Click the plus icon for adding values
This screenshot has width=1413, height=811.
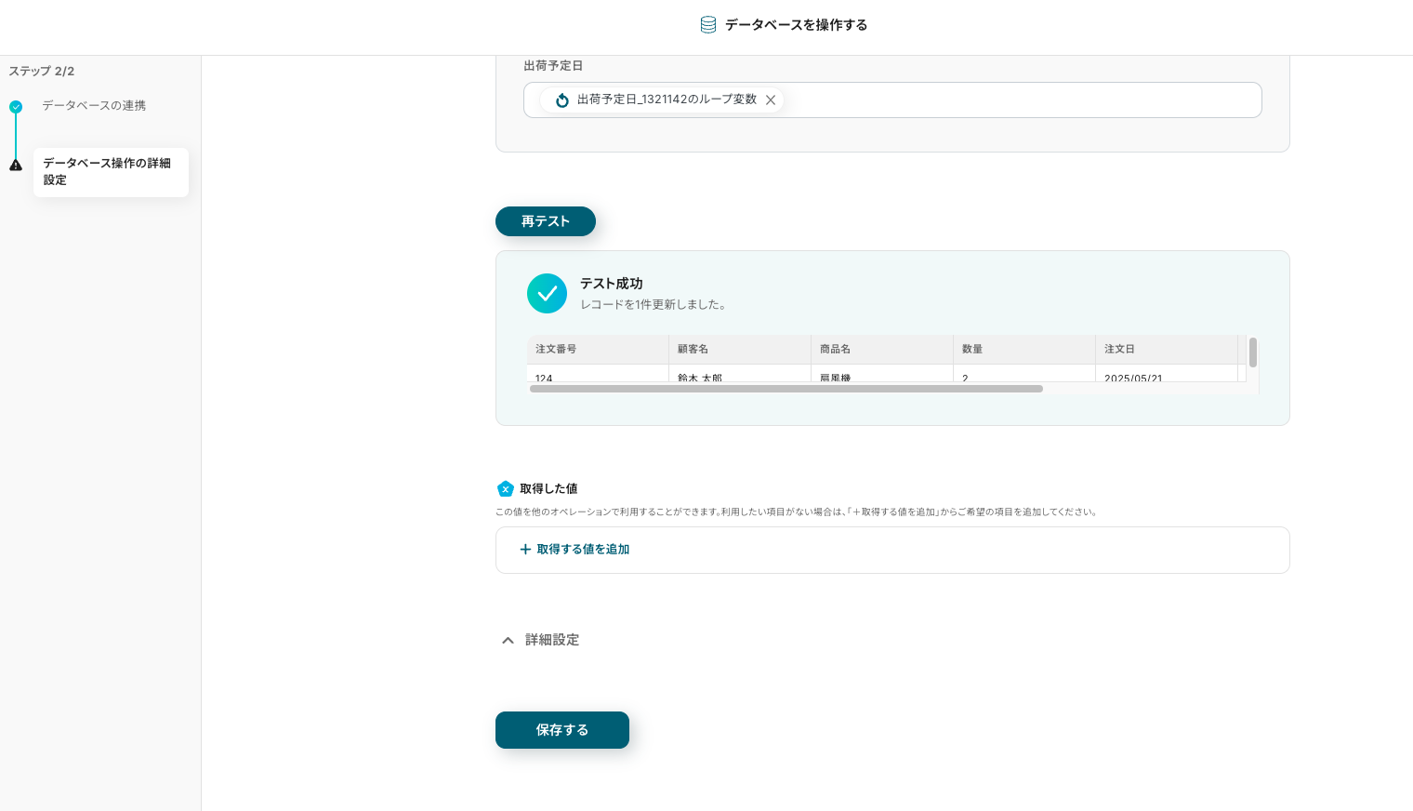coord(525,550)
